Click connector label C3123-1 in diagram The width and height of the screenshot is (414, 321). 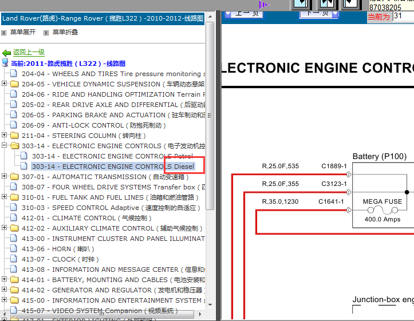point(334,184)
